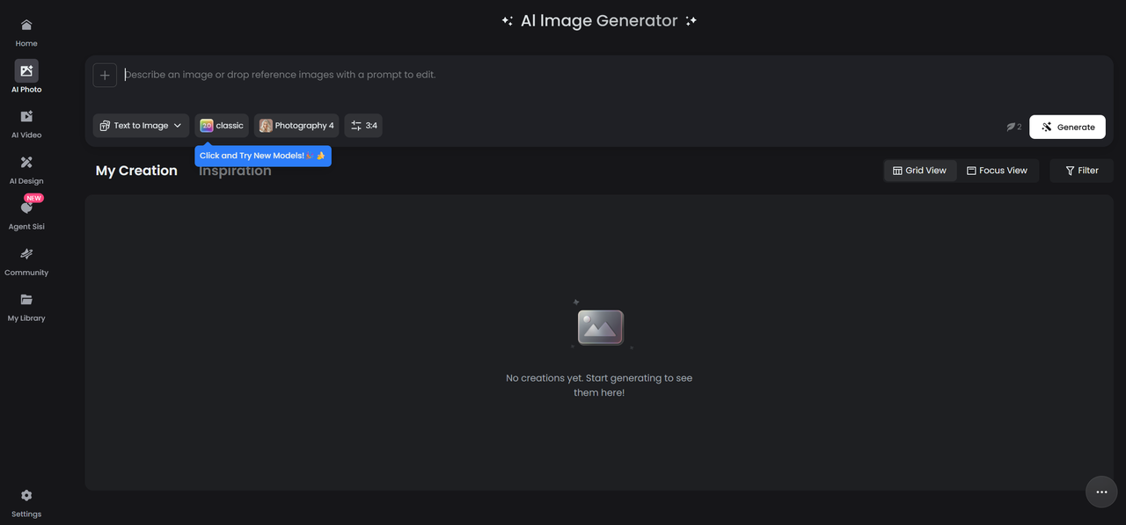Click the plus icon to add reference image
Viewport: 1126px width, 525px height.
pos(105,76)
